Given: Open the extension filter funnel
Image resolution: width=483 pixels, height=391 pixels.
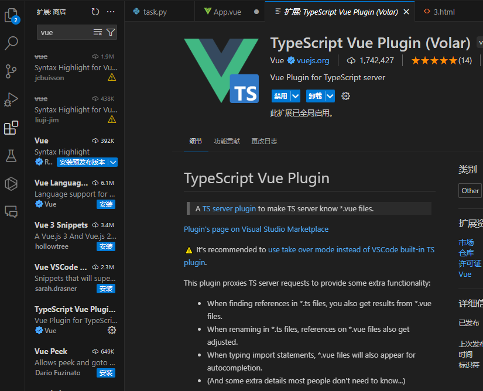Looking at the screenshot, I should point(111,32).
